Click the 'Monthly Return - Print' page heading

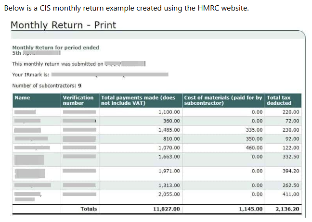click(63, 25)
